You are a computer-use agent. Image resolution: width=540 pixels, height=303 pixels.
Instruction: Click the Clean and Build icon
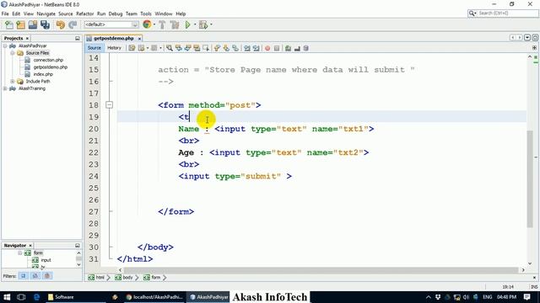[175, 24]
